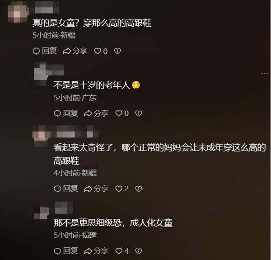Share the 看起来太奇怪了 comment
Viewport: 271px width, 260px height.
click(96, 189)
